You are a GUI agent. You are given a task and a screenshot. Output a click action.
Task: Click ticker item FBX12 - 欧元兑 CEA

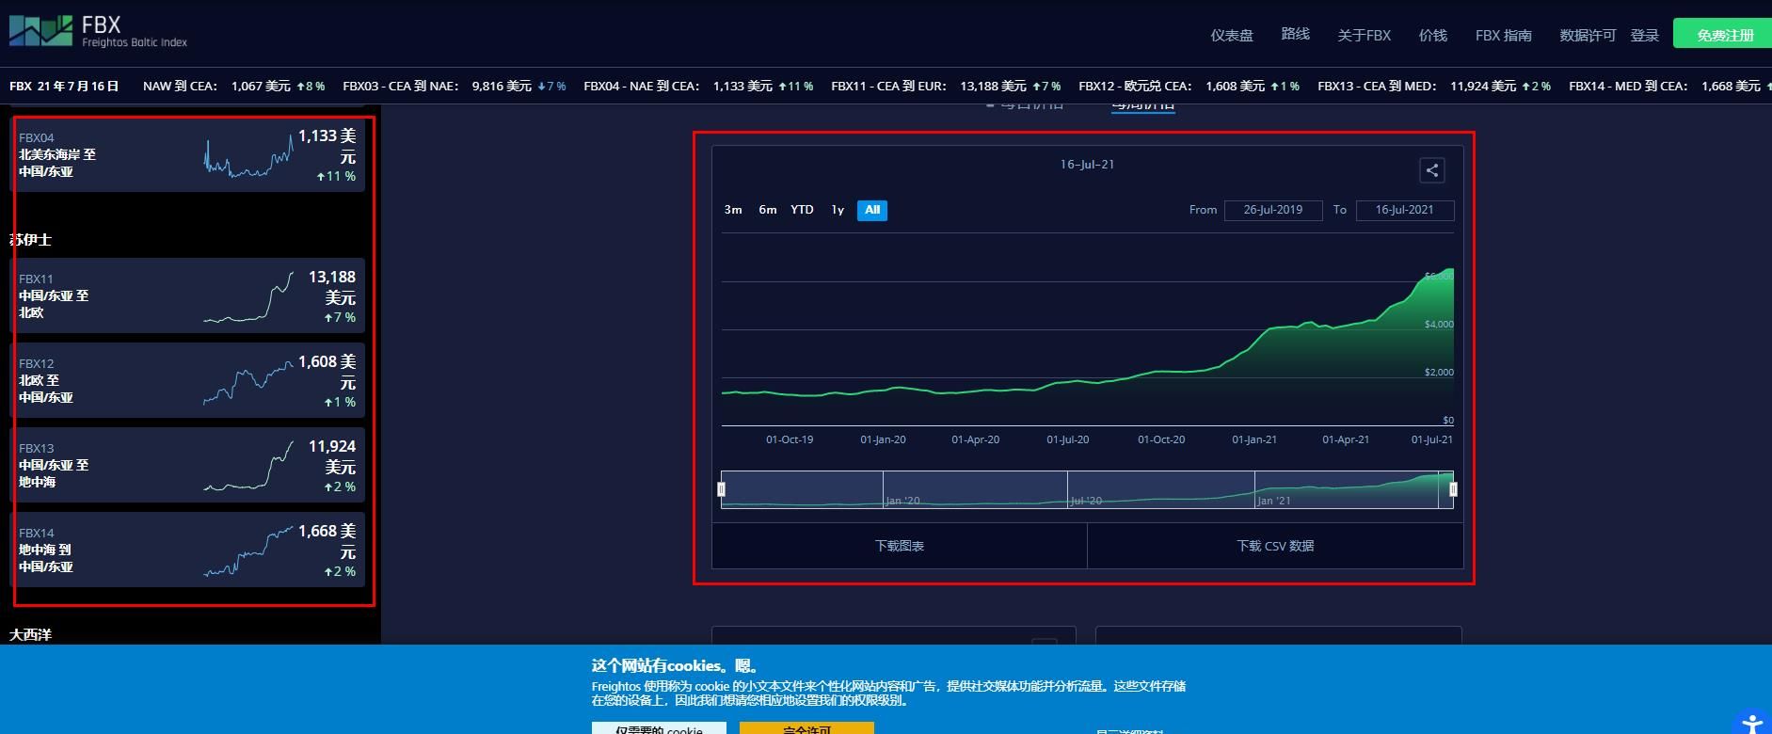pos(1189,86)
